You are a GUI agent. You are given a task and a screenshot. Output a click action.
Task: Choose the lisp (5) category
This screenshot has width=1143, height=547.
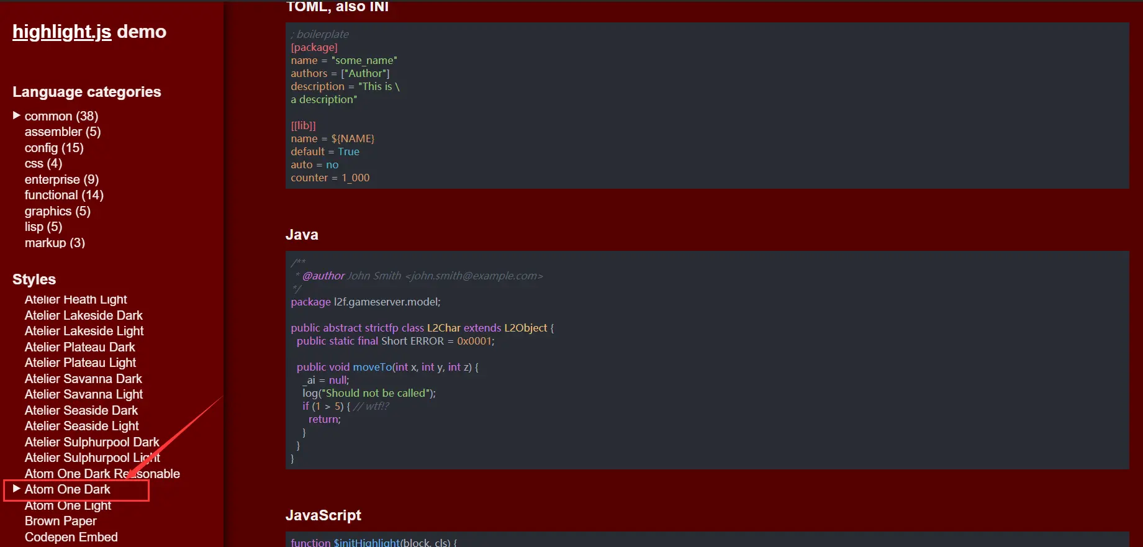43,227
